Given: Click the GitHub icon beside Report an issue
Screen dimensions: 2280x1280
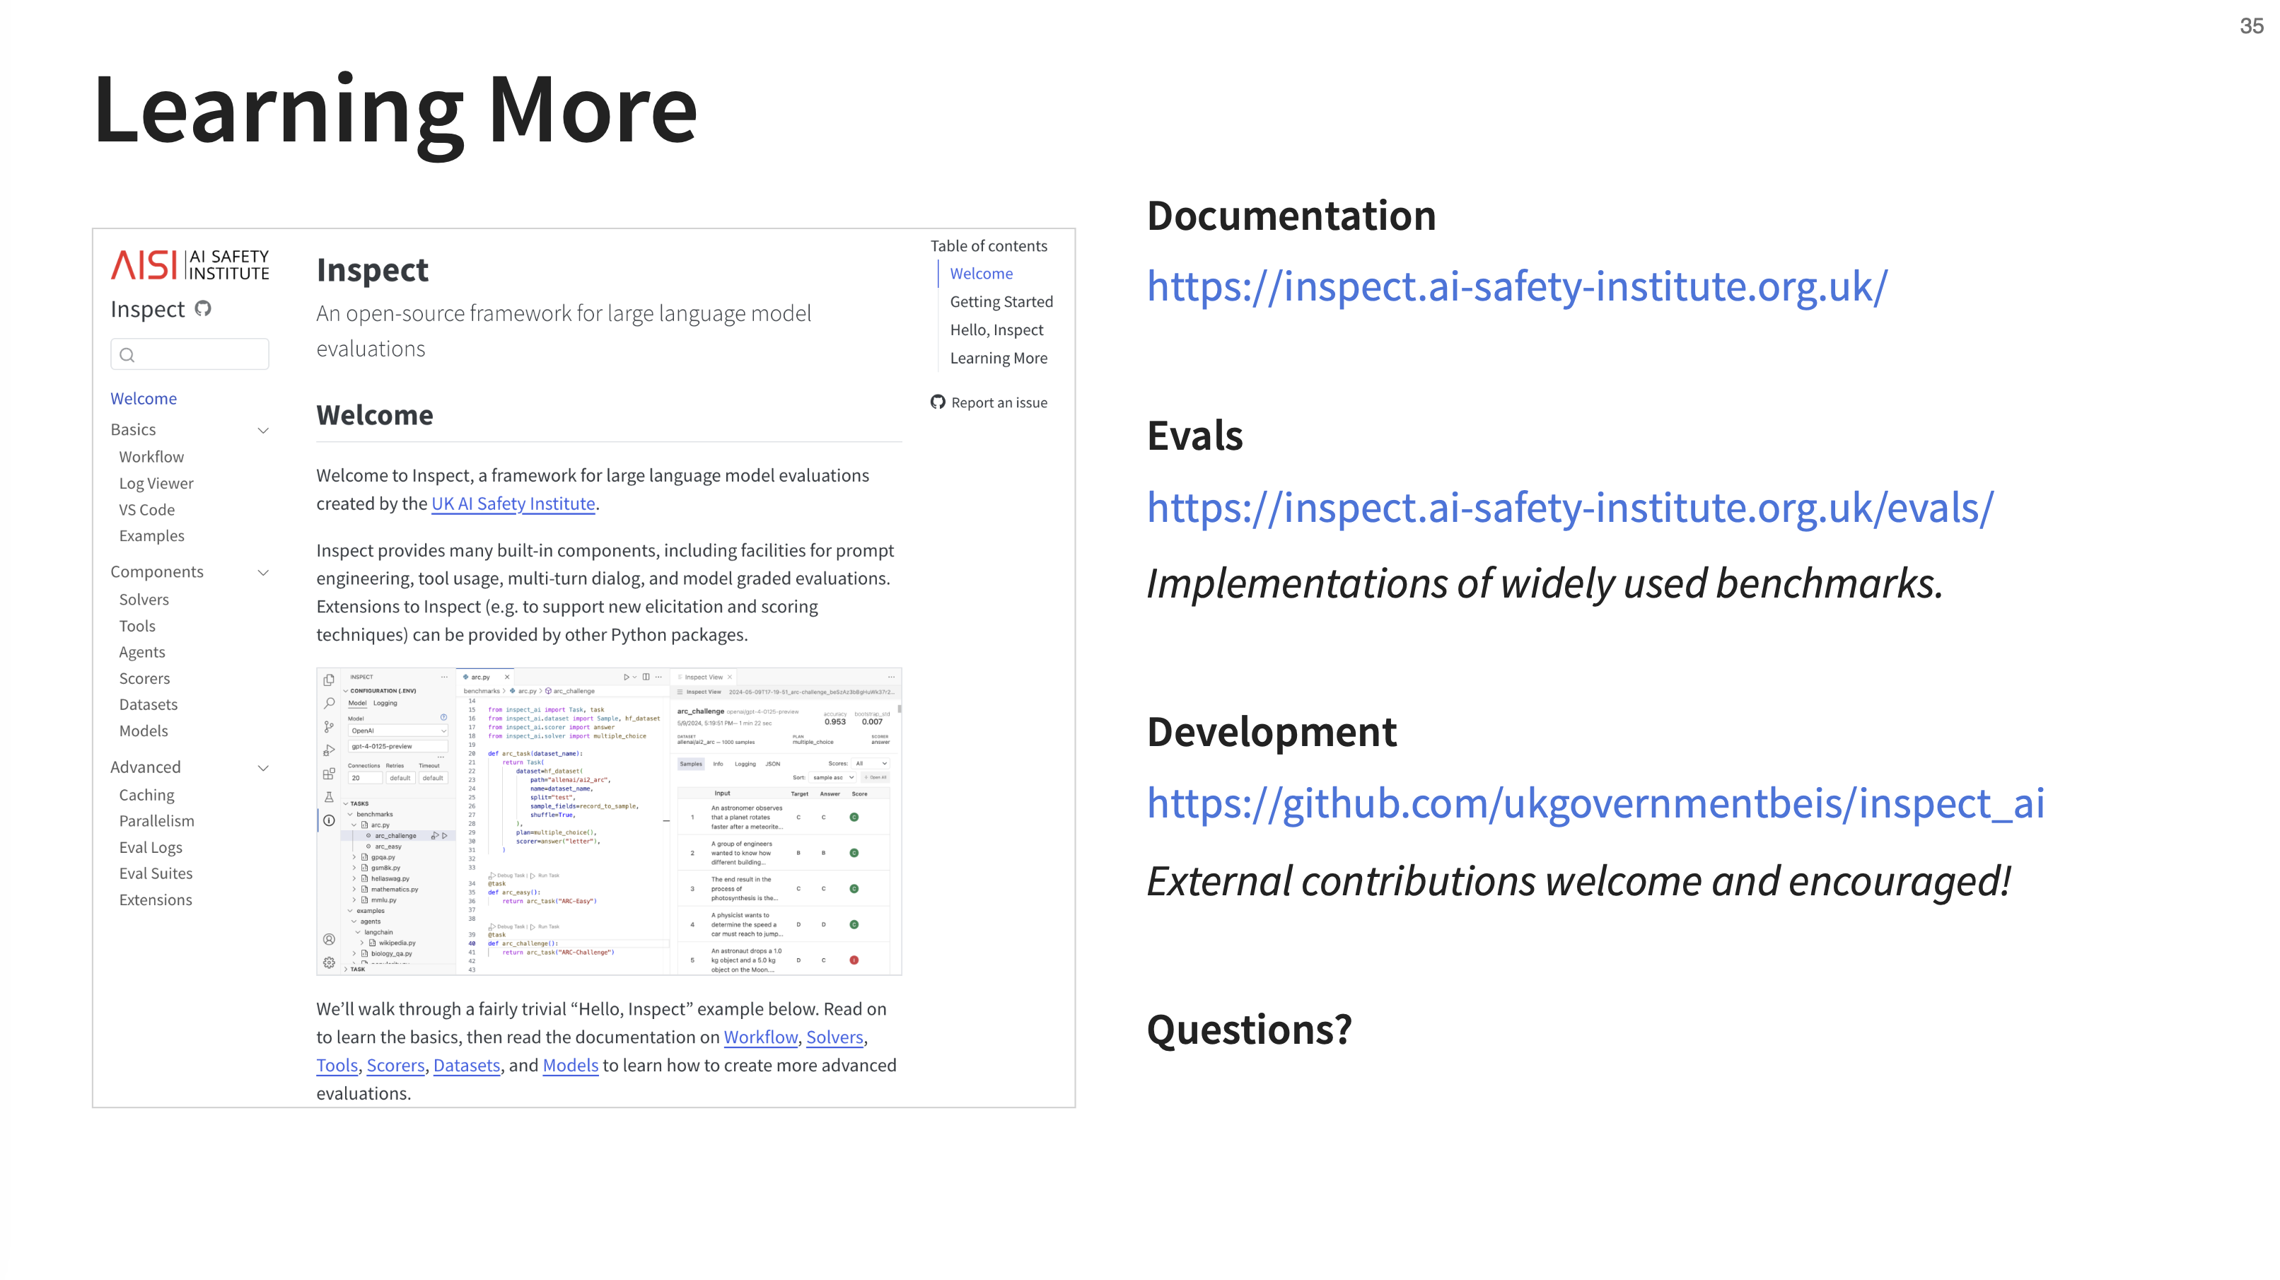Looking at the screenshot, I should (x=938, y=403).
